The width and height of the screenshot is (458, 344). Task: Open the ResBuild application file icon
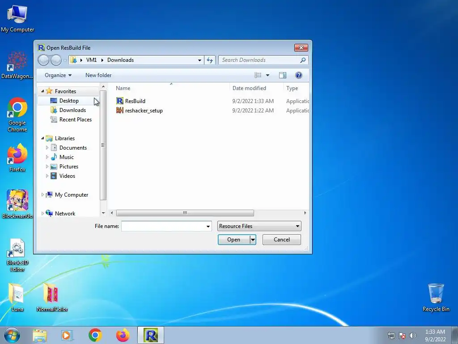coord(120,101)
